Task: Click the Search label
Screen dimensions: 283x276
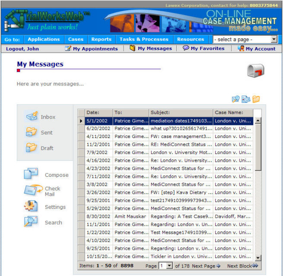Action: (x=54, y=223)
